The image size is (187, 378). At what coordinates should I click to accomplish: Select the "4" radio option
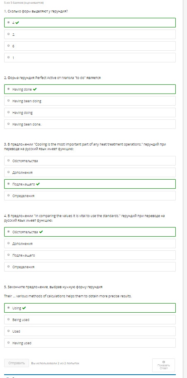[90, 22]
